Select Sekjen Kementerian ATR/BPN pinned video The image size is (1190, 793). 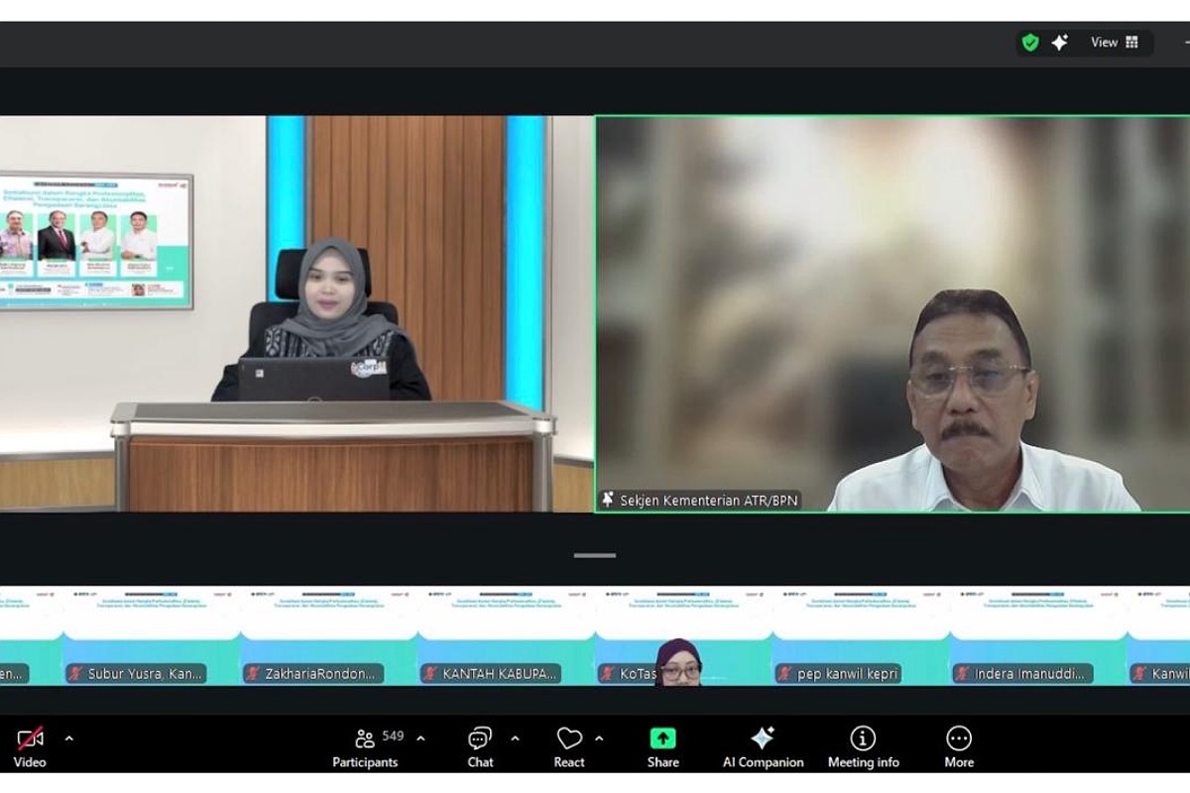click(892, 314)
